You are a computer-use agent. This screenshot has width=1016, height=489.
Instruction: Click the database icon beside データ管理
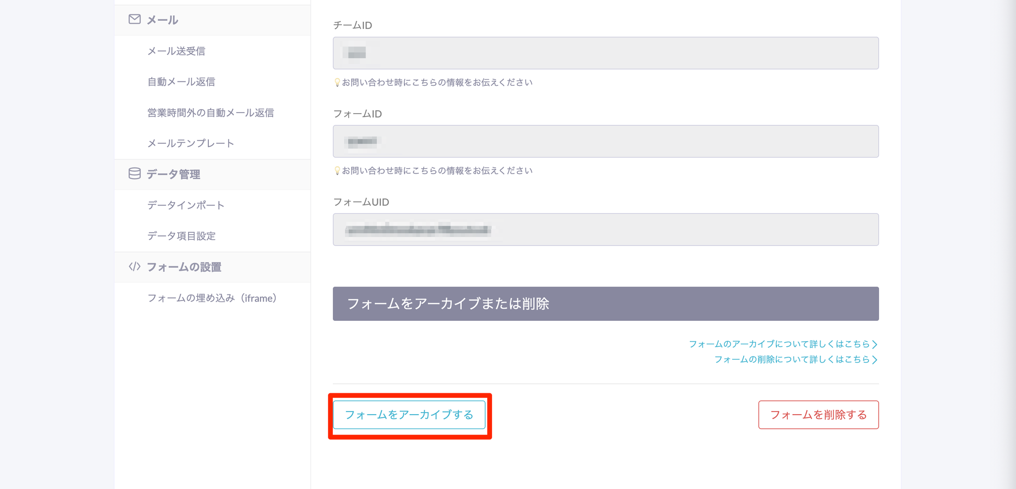tap(134, 174)
